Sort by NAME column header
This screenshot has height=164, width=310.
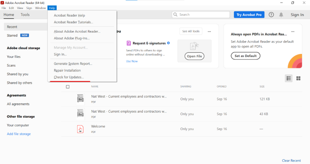click(x=95, y=87)
